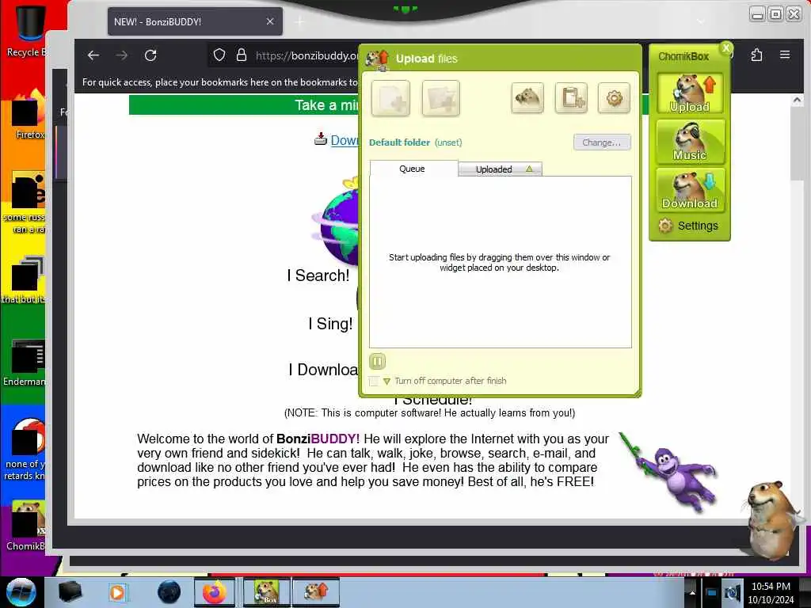
Task: Open the Firefox tab list dropdown arrow
Action: (x=700, y=21)
